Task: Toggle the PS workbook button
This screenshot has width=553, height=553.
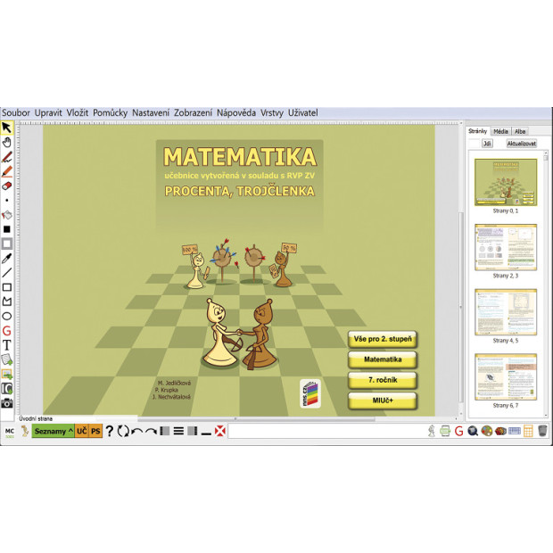Action: (95, 431)
